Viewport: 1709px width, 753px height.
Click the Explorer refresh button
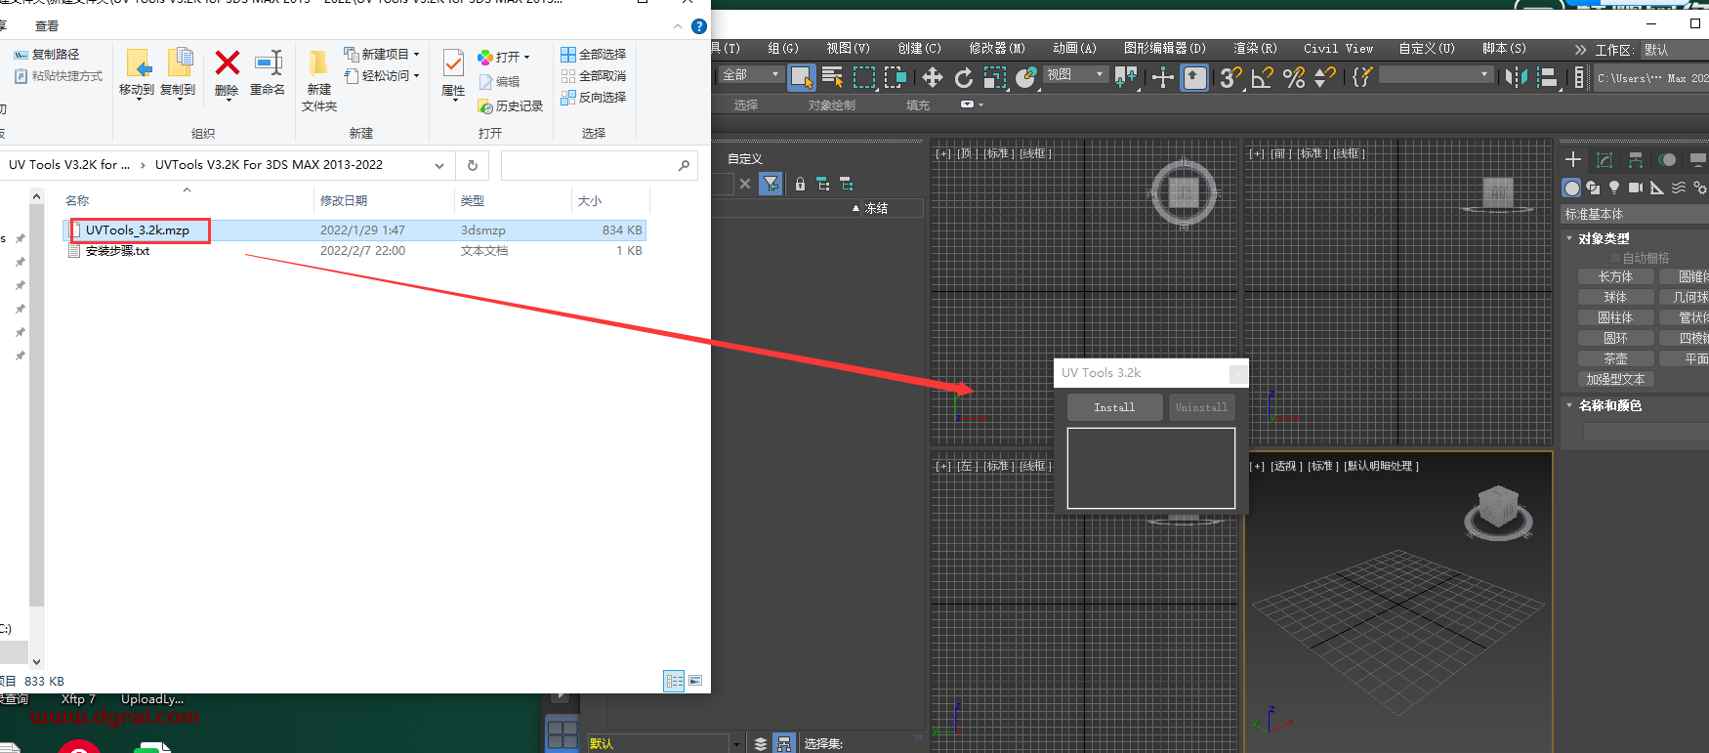[x=473, y=166]
